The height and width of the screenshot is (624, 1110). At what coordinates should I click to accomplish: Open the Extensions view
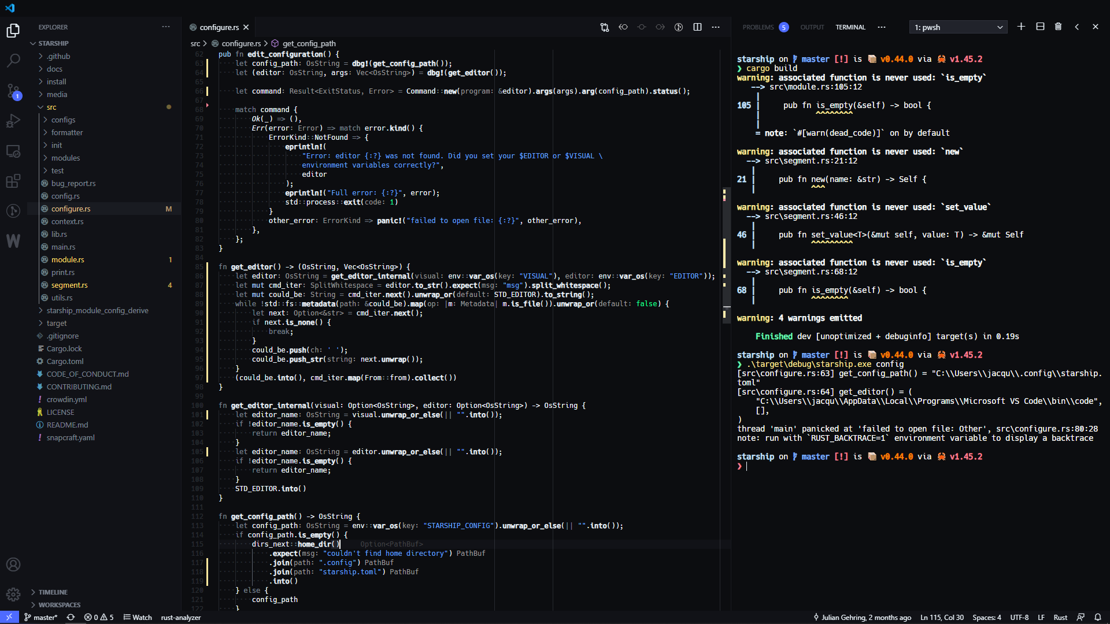click(13, 181)
